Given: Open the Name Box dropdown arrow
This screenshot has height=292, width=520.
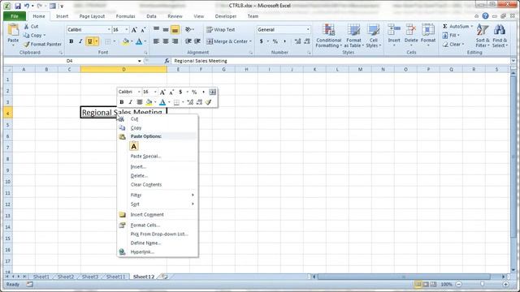Looking at the screenshot, I should [x=139, y=61].
